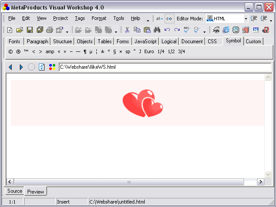Open Find with the binoculars icon
This screenshot has width=276, height=207.
(x=157, y=30)
